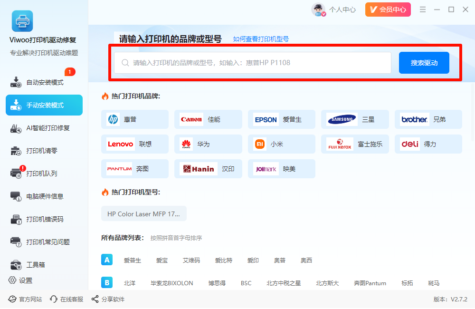The width and height of the screenshot is (475, 309).
Task: Click 如何查看打印机型号 link
Action: click(261, 39)
